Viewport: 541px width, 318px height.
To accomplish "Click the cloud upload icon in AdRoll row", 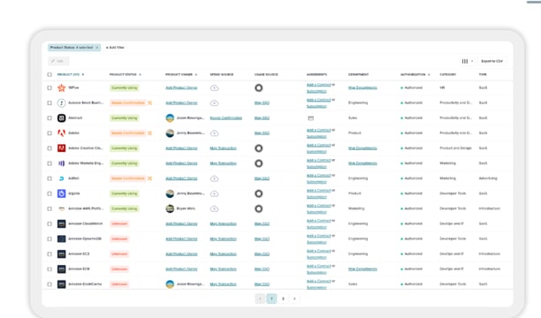I will (x=214, y=178).
